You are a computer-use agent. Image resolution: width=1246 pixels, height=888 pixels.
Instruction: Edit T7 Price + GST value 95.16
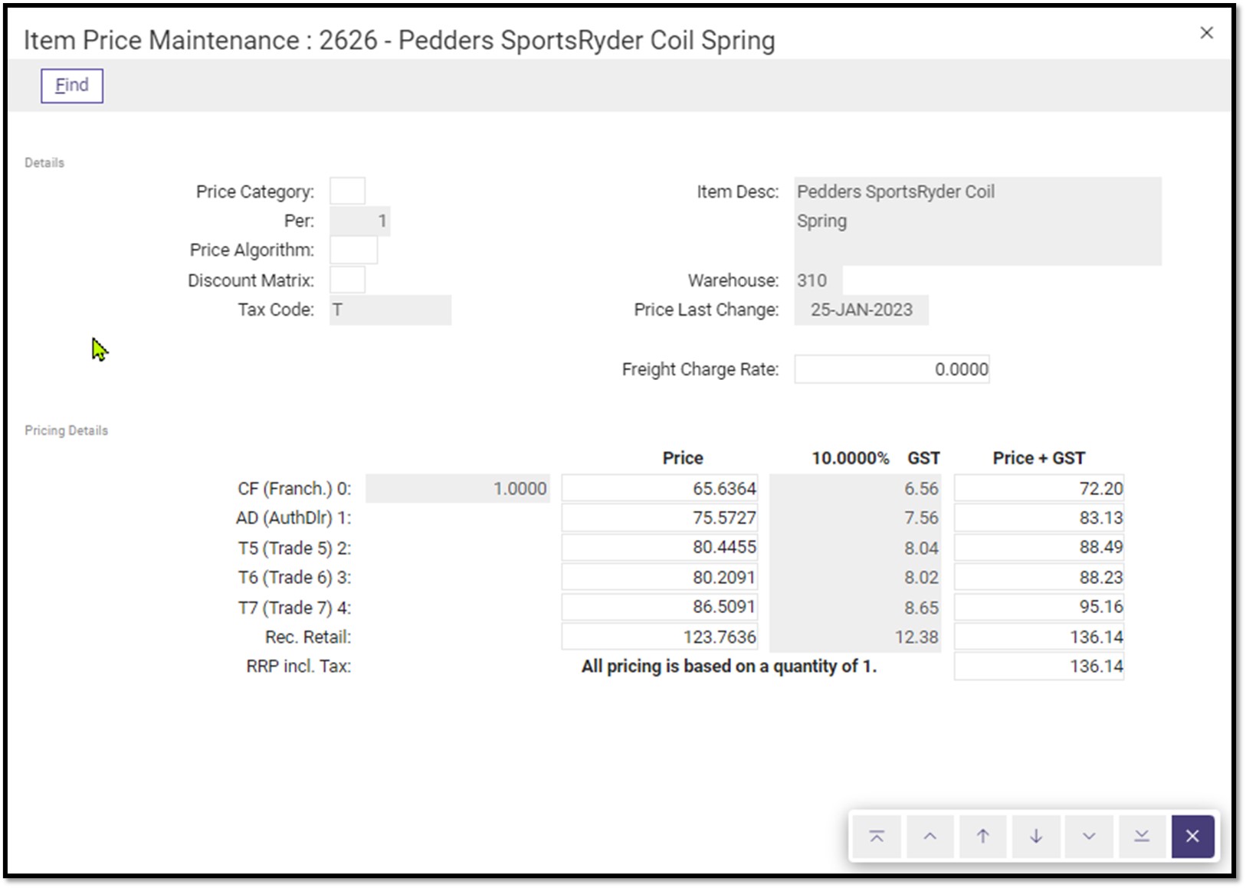pos(1039,607)
